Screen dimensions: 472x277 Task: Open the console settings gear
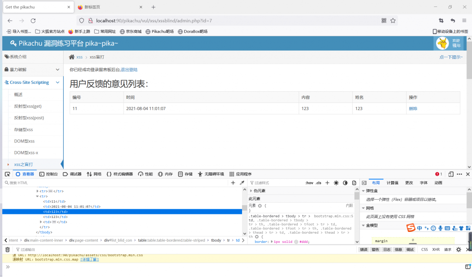pos(458,249)
